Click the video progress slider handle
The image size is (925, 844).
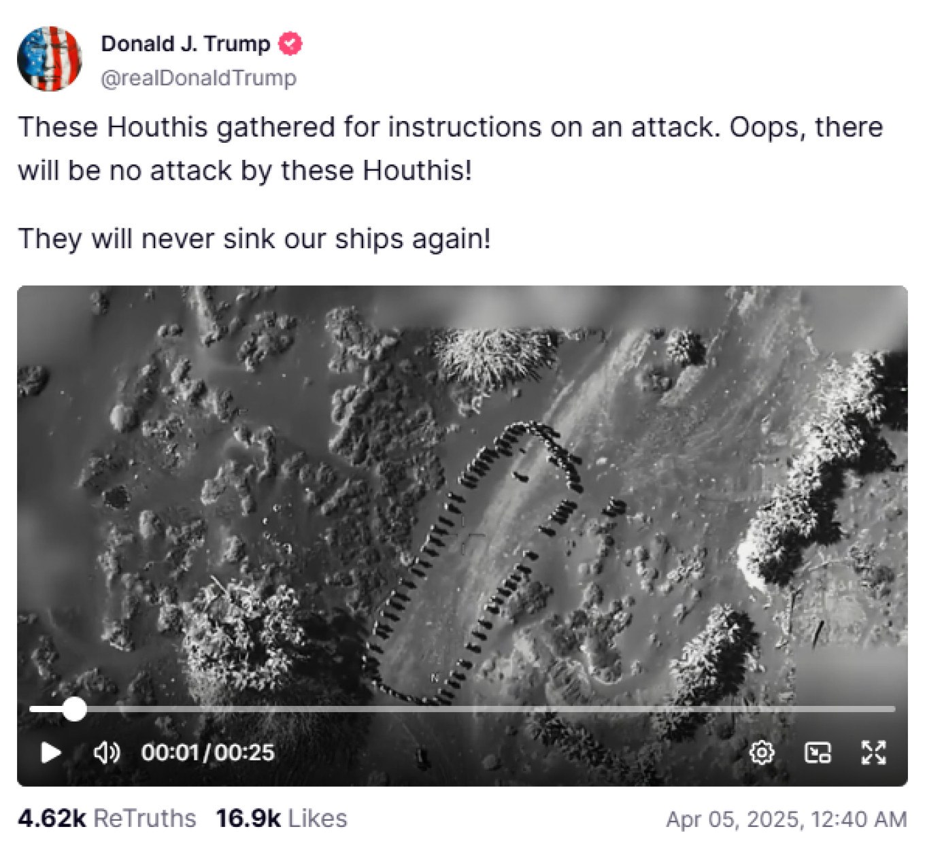point(74,709)
